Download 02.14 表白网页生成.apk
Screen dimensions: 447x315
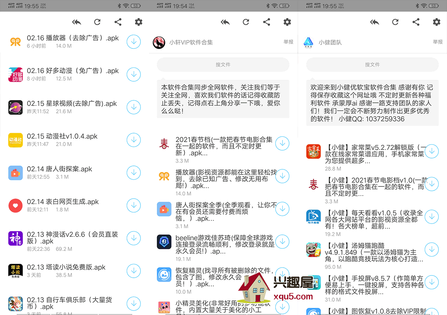[x=134, y=205]
